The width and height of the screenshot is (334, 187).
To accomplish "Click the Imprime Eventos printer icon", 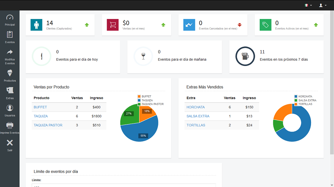I will [10, 126].
